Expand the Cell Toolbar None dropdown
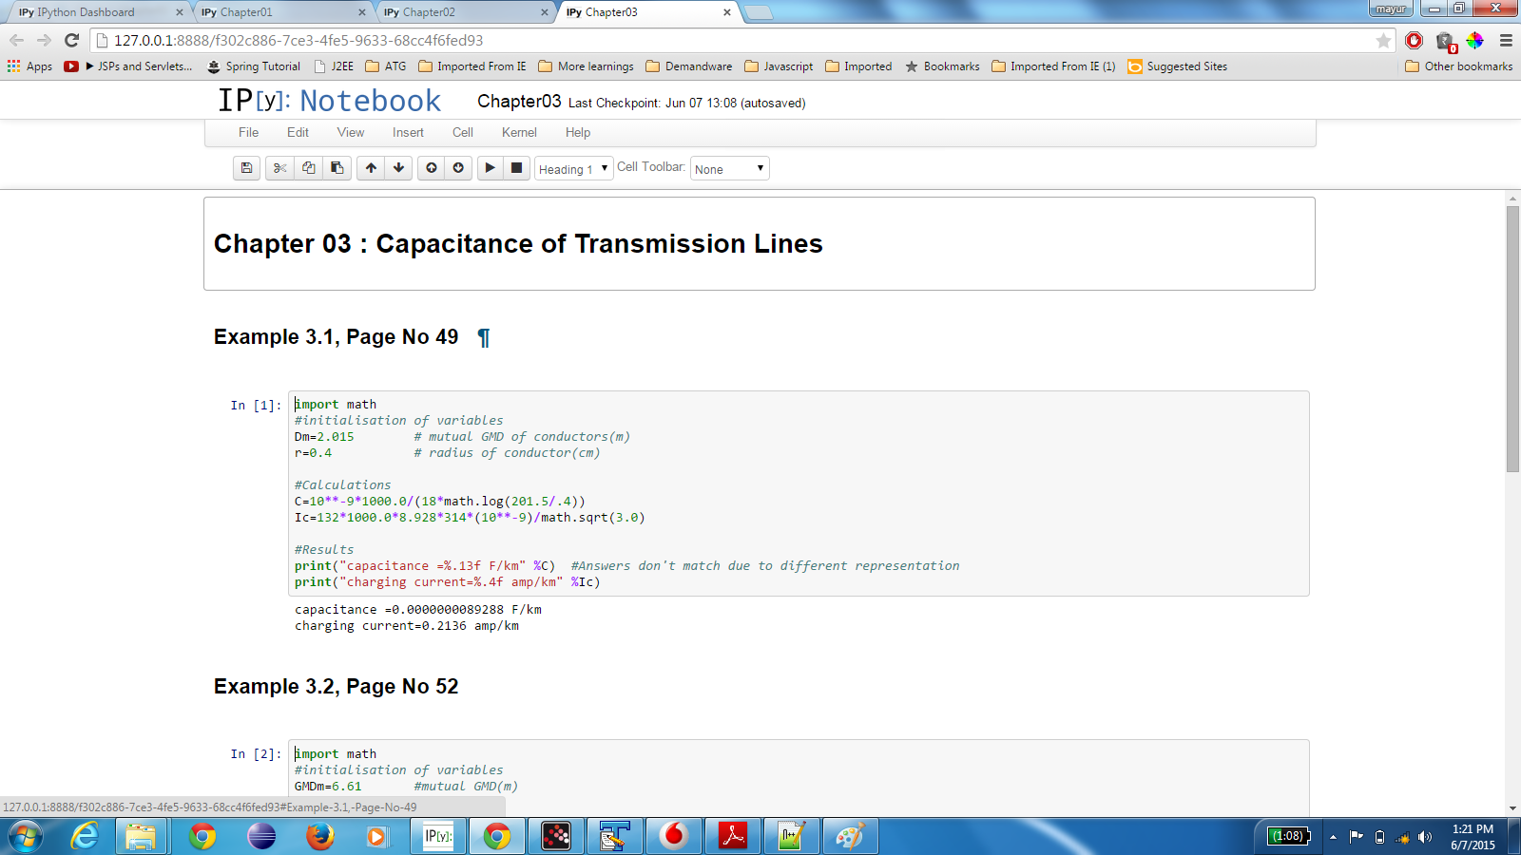This screenshot has width=1521, height=855. tap(729, 169)
